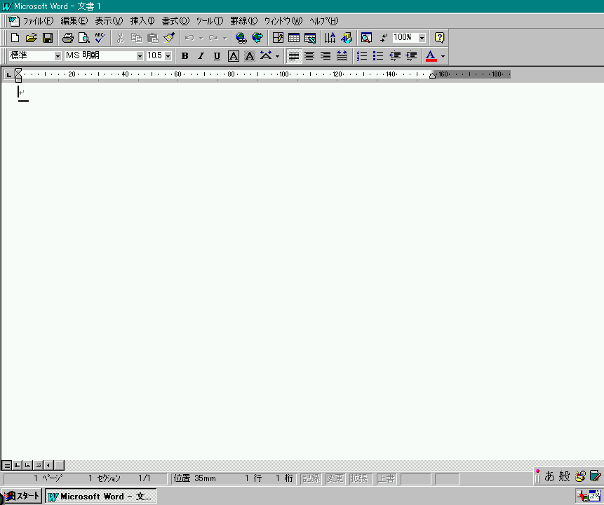Switch to Normal view button

7,465
